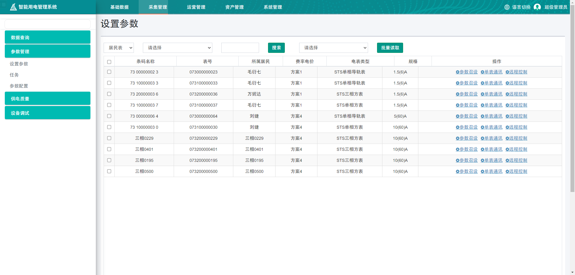Open the 资产管理 menu
This screenshot has height=275, width=575.
[234, 7]
